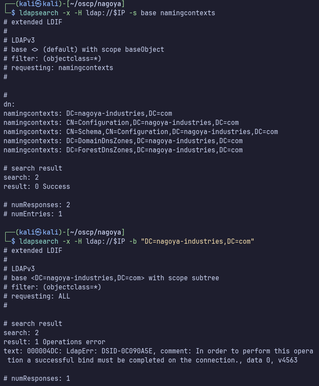Click the Kali symbol in the top prompt
319x386 pixels.
point(38,3)
